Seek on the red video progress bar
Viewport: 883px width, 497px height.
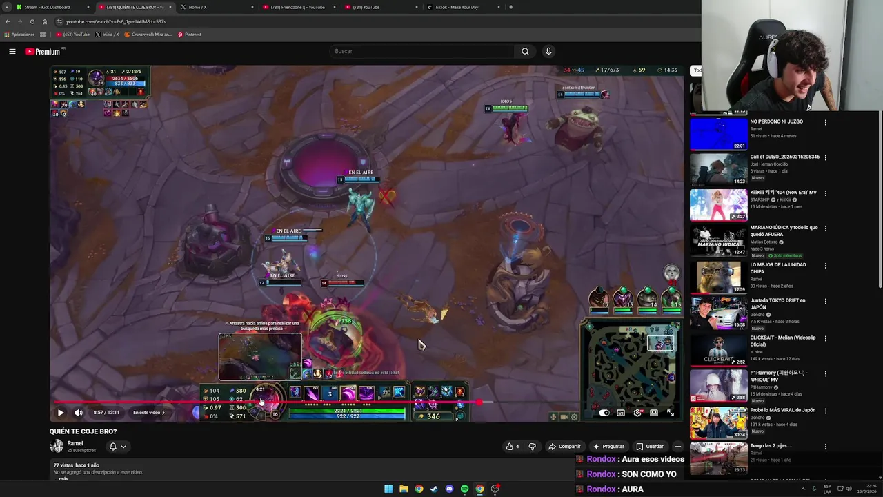tap(366, 402)
